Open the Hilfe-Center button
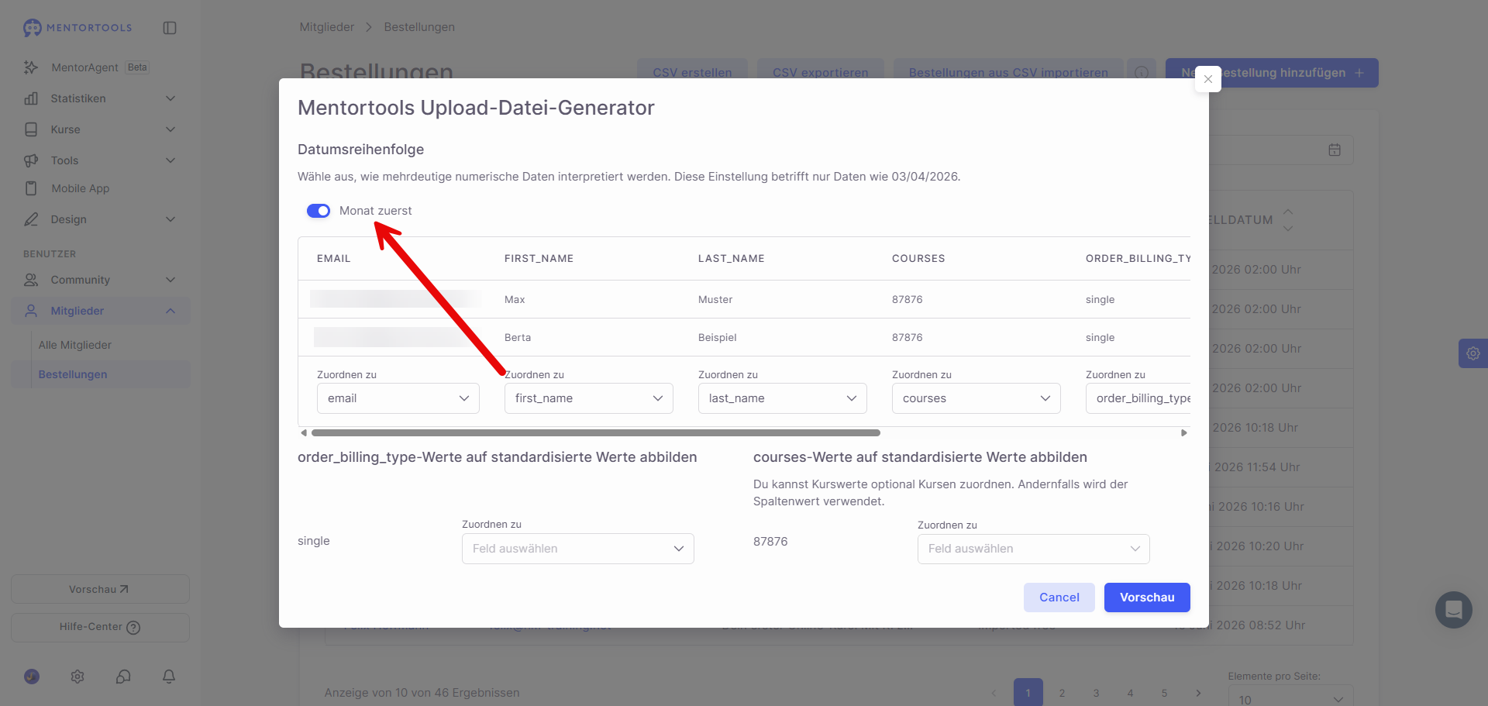This screenshot has height=706, width=1488. [100, 628]
